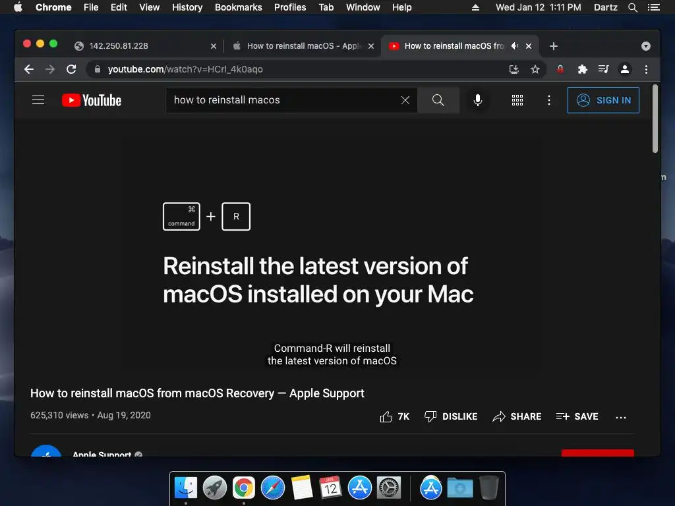Image resolution: width=675 pixels, height=506 pixels.
Task: Open the Edit menu
Action: pos(119,7)
